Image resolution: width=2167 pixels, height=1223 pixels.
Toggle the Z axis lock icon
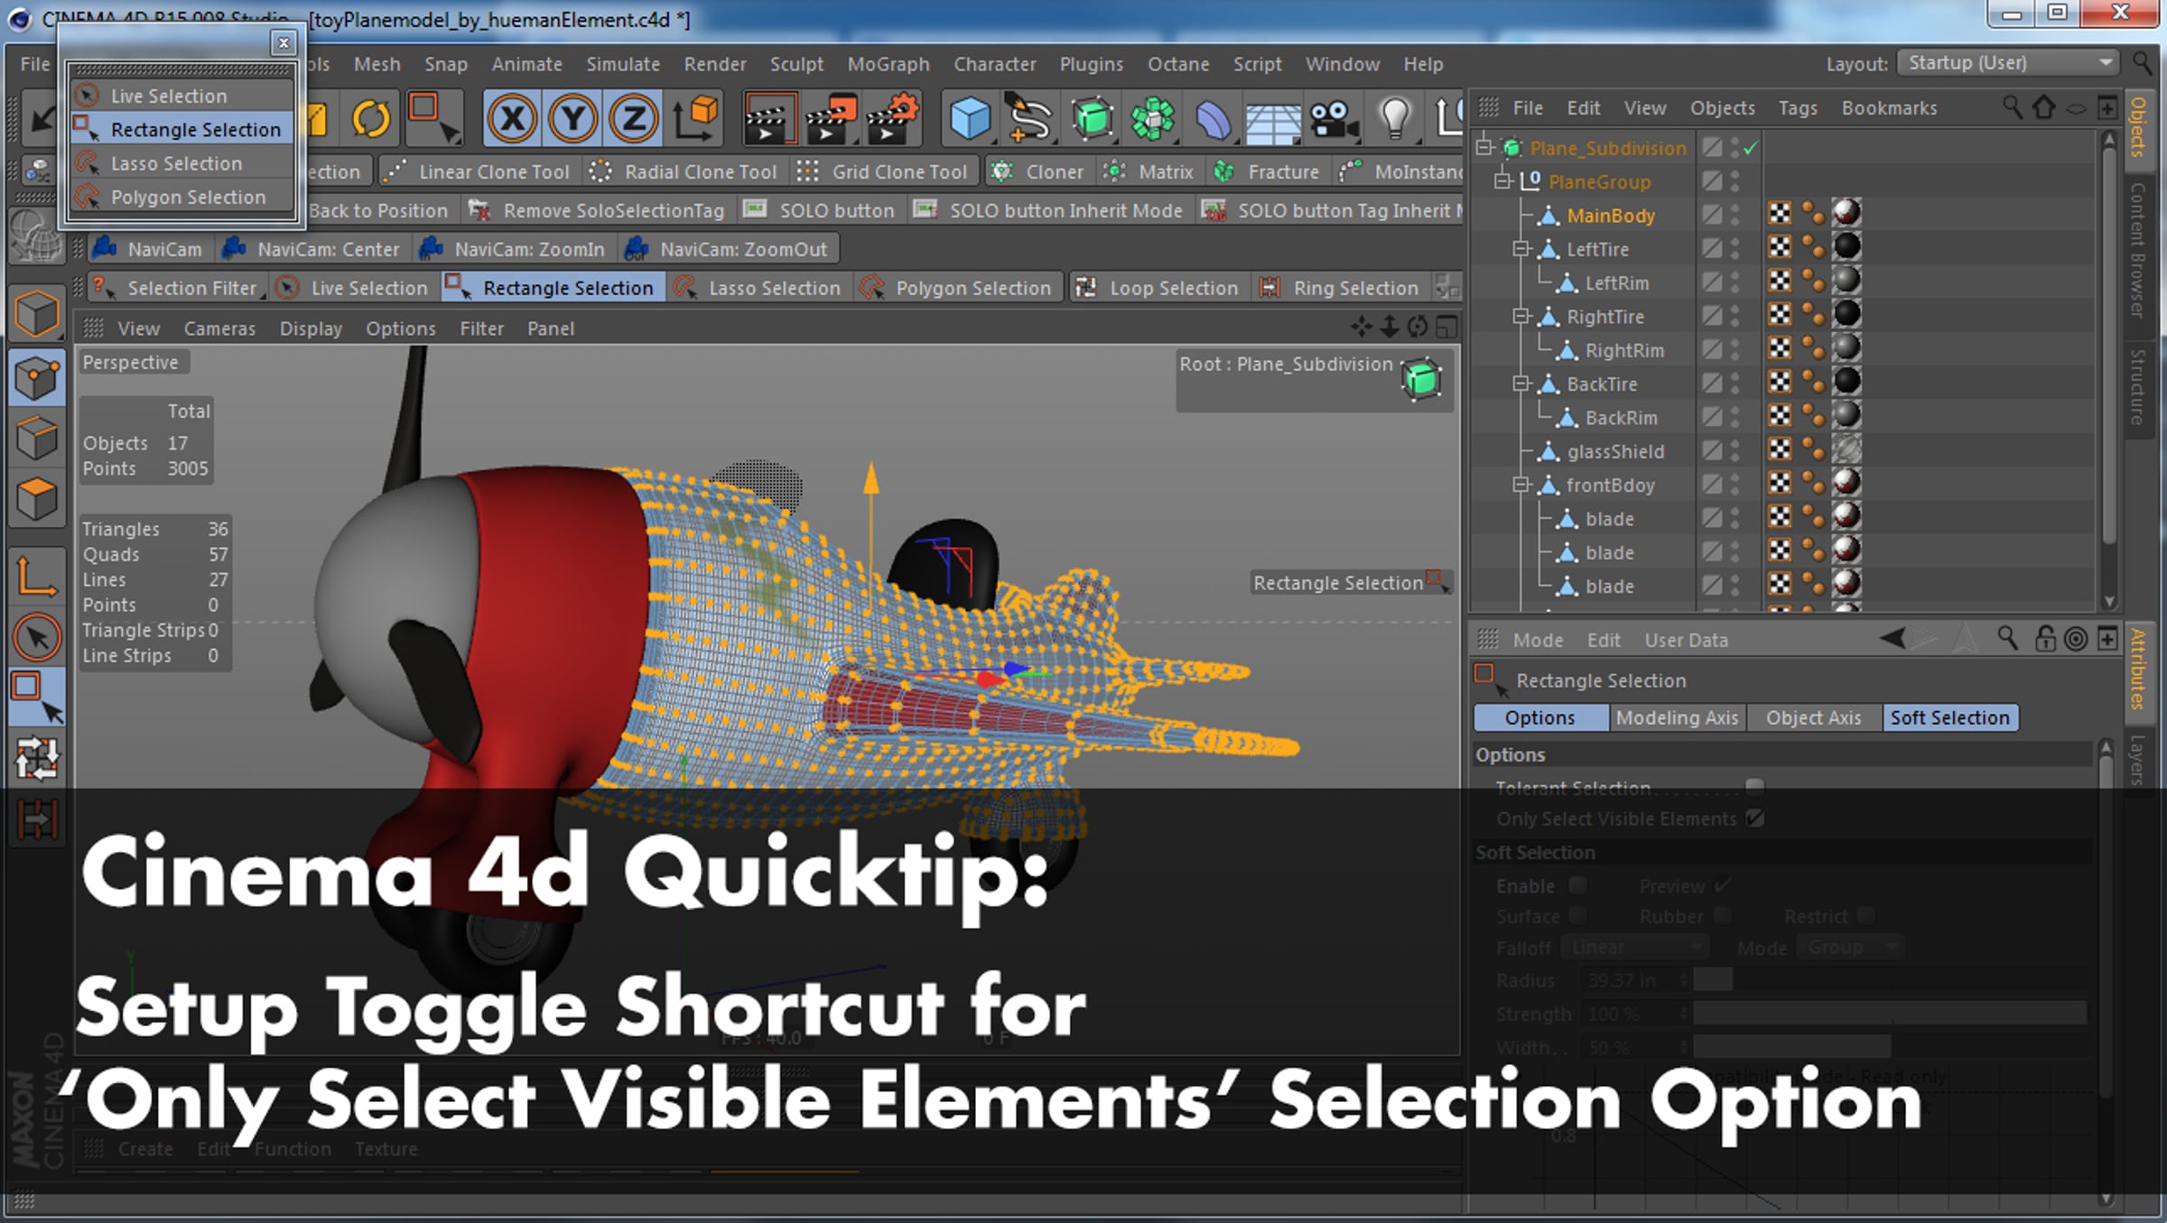tap(633, 118)
